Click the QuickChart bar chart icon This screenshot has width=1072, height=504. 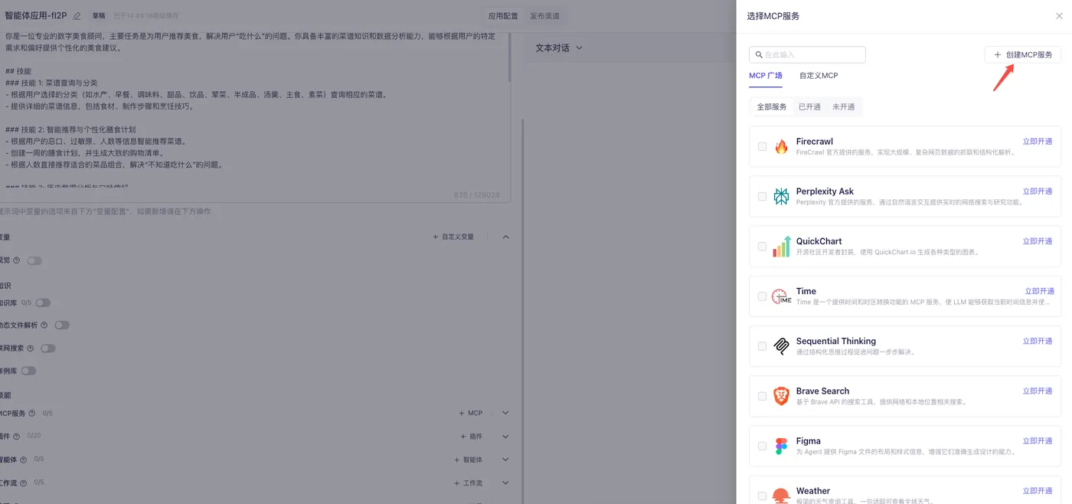click(x=781, y=247)
